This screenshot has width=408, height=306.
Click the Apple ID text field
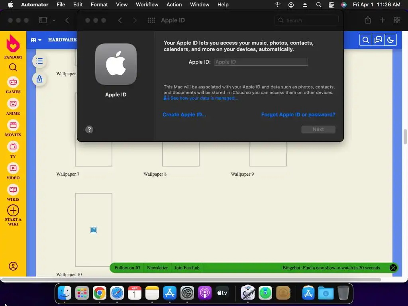pos(261,62)
